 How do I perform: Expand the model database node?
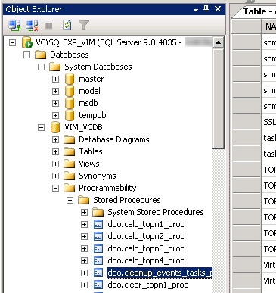55,91
